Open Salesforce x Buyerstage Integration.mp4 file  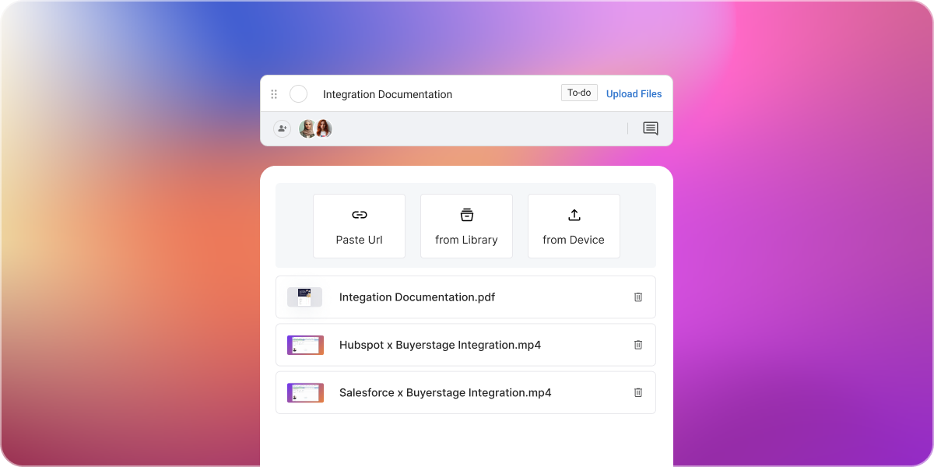[465, 392]
